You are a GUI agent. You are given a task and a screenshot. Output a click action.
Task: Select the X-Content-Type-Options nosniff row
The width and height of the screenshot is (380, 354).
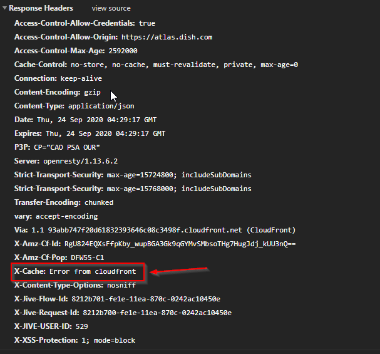pos(75,285)
